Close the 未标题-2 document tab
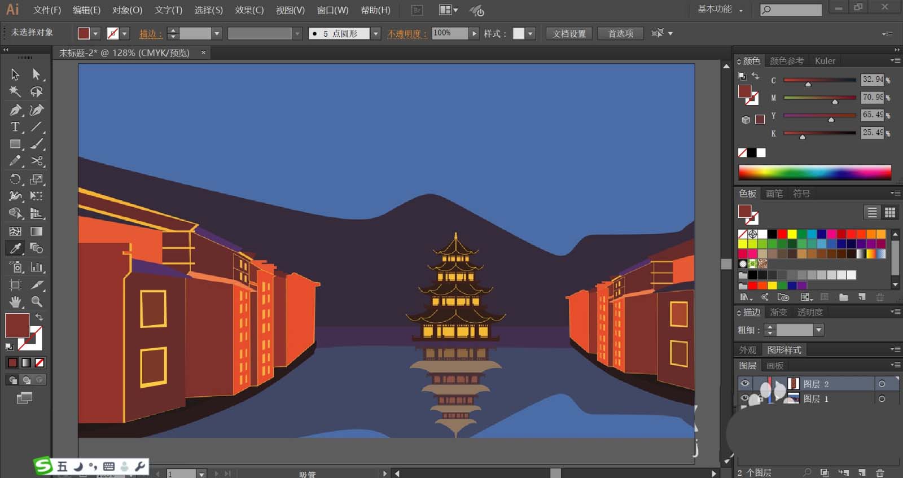903x478 pixels. pos(203,52)
